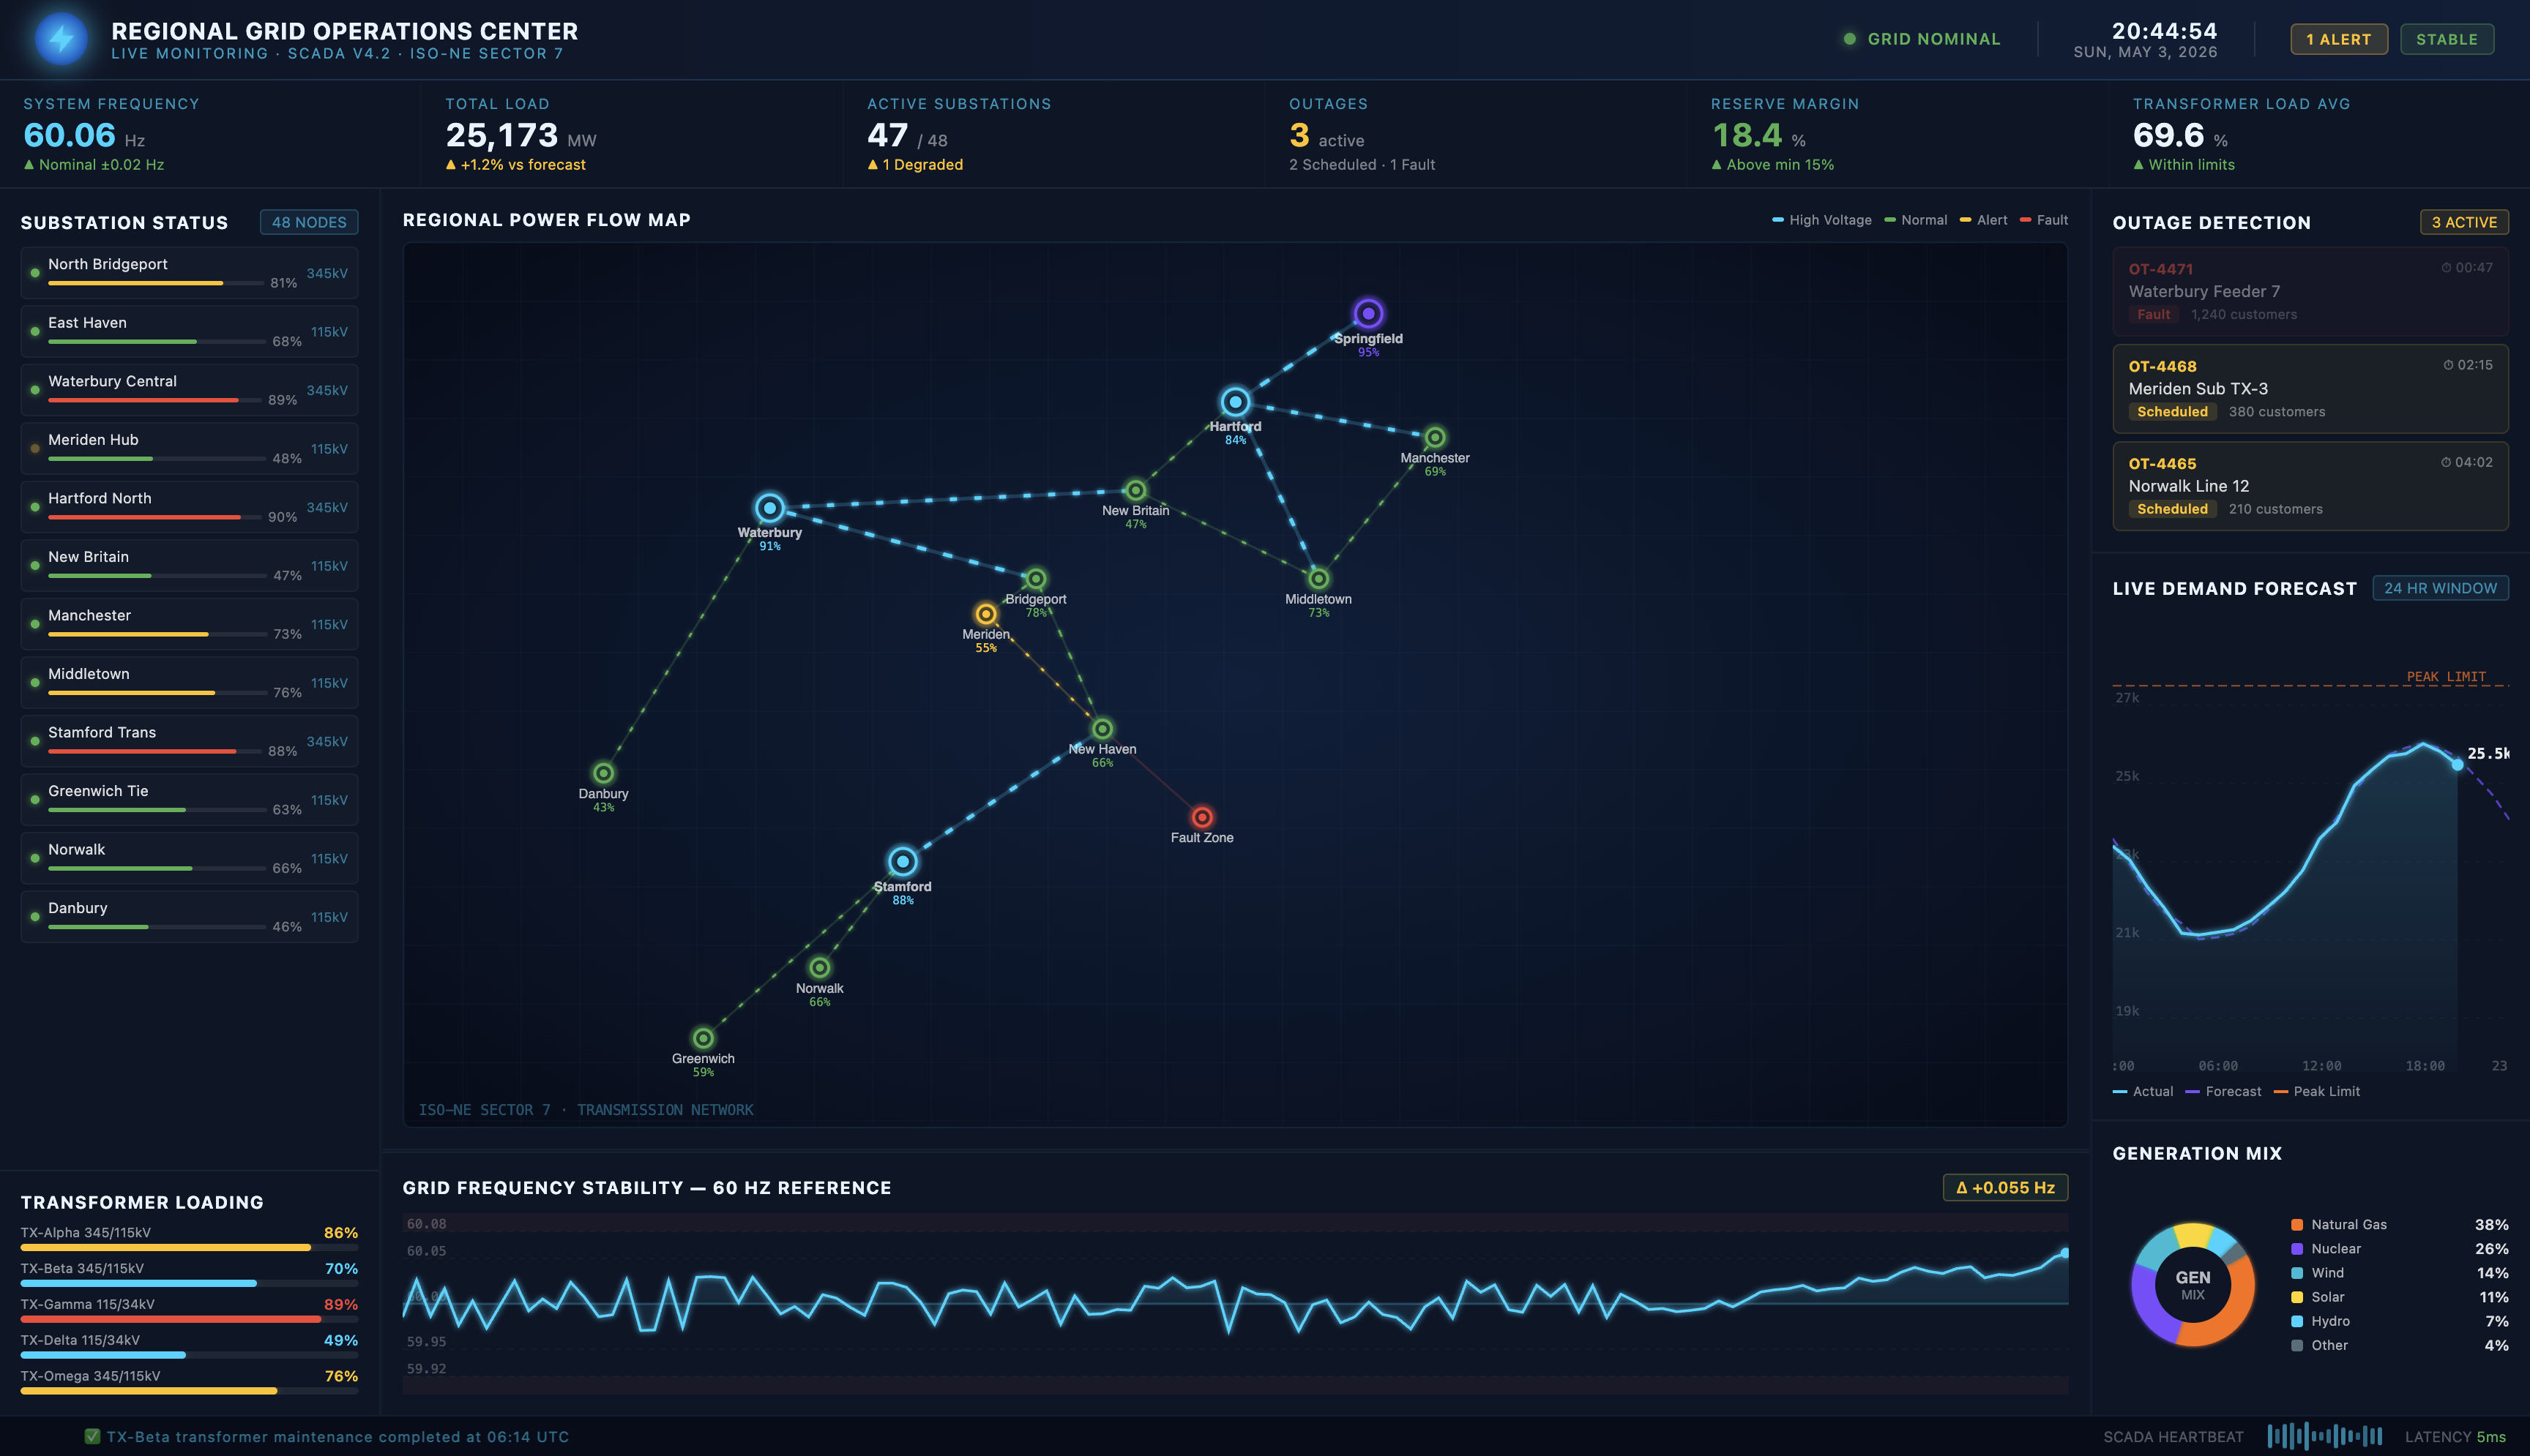Image resolution: width=2530 pixels, height=1456 pixels.
Task: Click the 48 NODES badge
Action: coord(309,222)
